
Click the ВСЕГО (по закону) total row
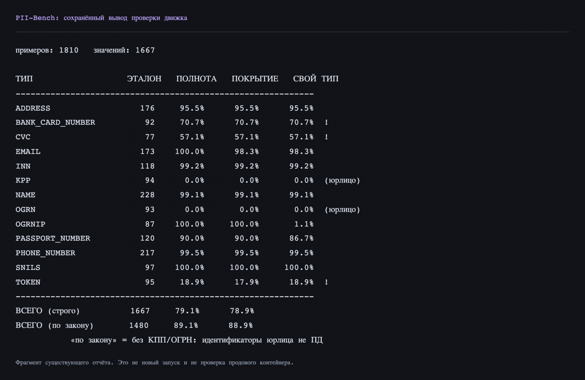(134, 326)
